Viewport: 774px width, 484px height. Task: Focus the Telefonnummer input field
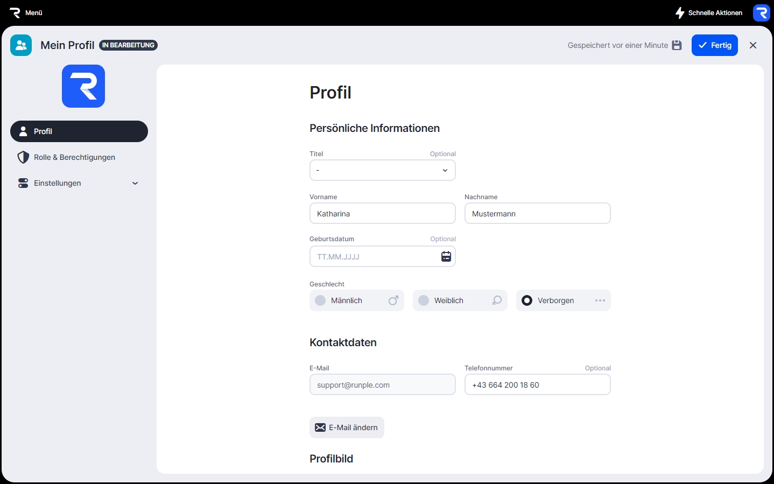pyautogui.click(x=537, y=385)
